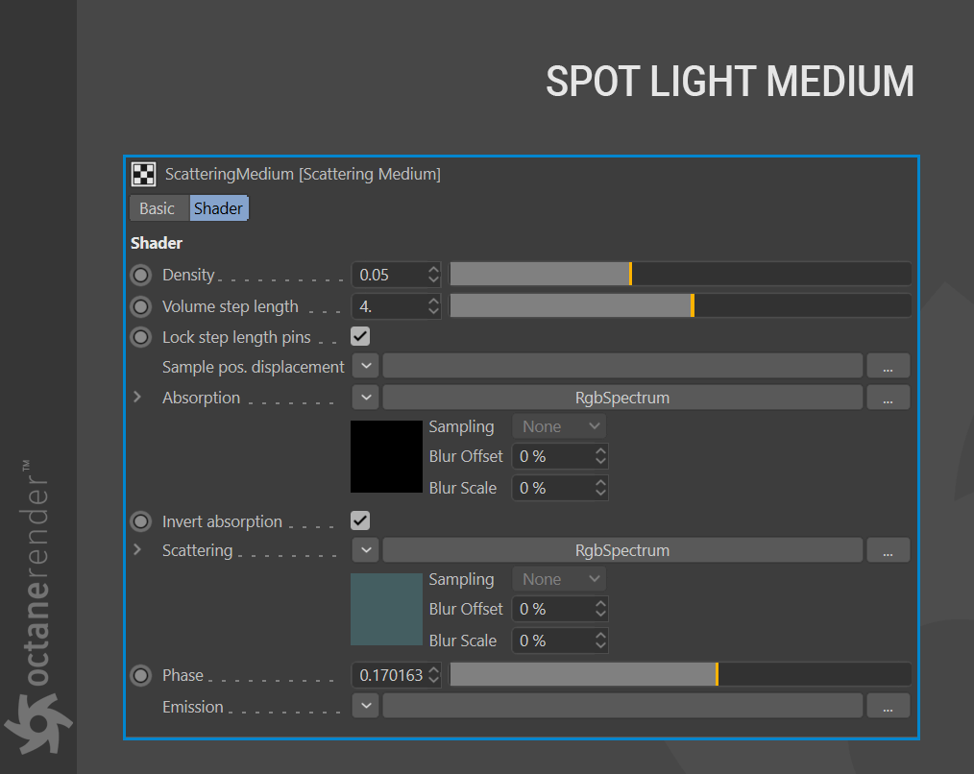Image resolution: width=974 pixels, height=774 pixels.
Task: Click the Absorption RgbSpectrum button
Action: (622, 398)
